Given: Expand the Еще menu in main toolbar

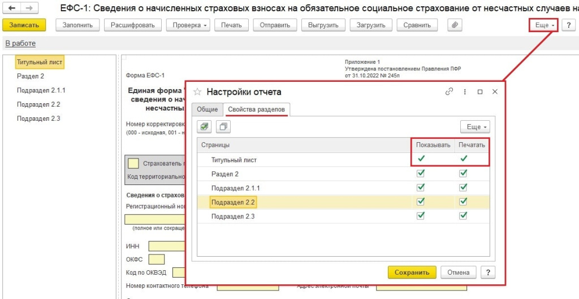Looking at the screenshot, I should (543, 25).
